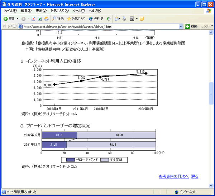The image size is (215, 196).
Task: Open the Search (検索) toolbar button
Action: (x=58, y=19)
